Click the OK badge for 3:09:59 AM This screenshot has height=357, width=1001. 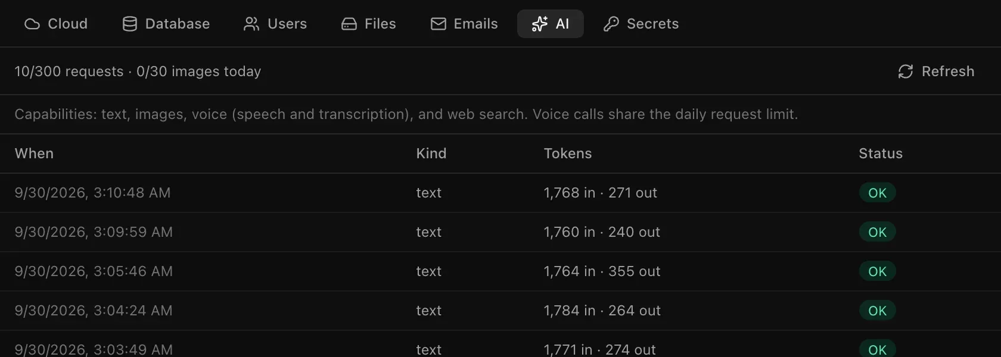877,232
